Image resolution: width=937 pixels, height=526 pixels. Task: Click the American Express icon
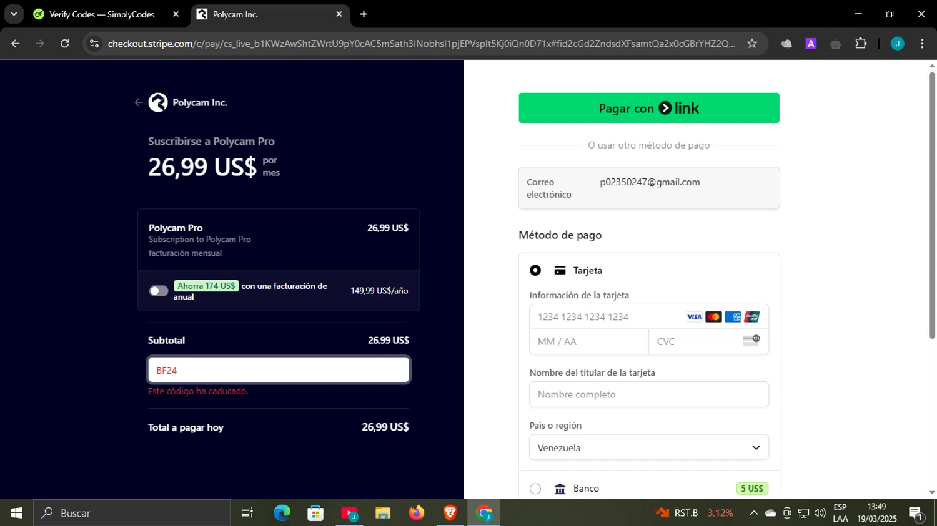pyautogui.click(x=733, y=317)
